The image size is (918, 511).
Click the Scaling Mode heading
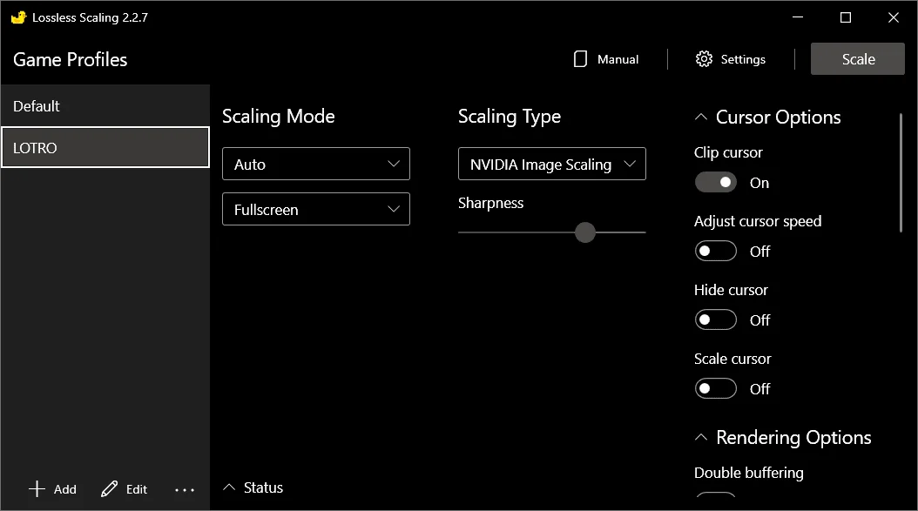point(278,117)
